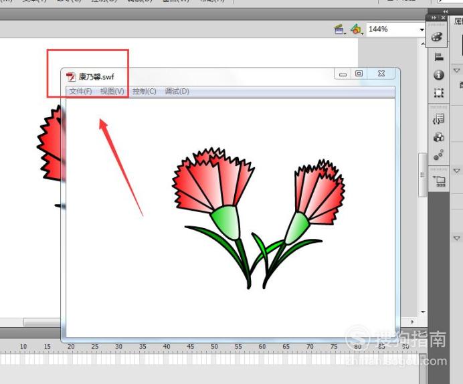This screenshot has width=463, height=384.
Task: Select frame 30 on the timeline ruler
Action: click(118, 347)
